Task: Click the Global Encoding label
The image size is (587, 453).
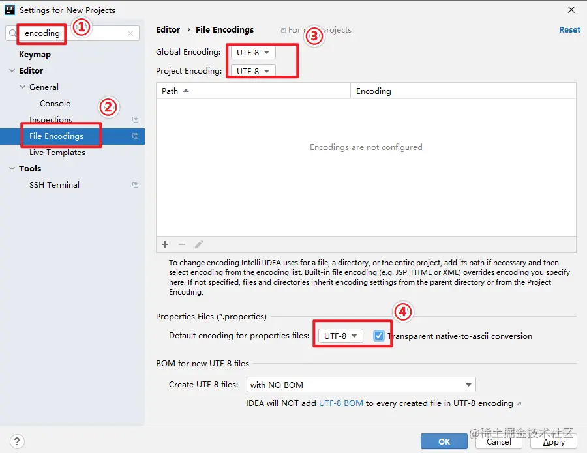Action: click(x=188, y=52)
